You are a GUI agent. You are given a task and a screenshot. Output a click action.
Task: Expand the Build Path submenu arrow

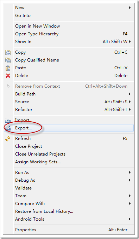click(x=130, y=94)
